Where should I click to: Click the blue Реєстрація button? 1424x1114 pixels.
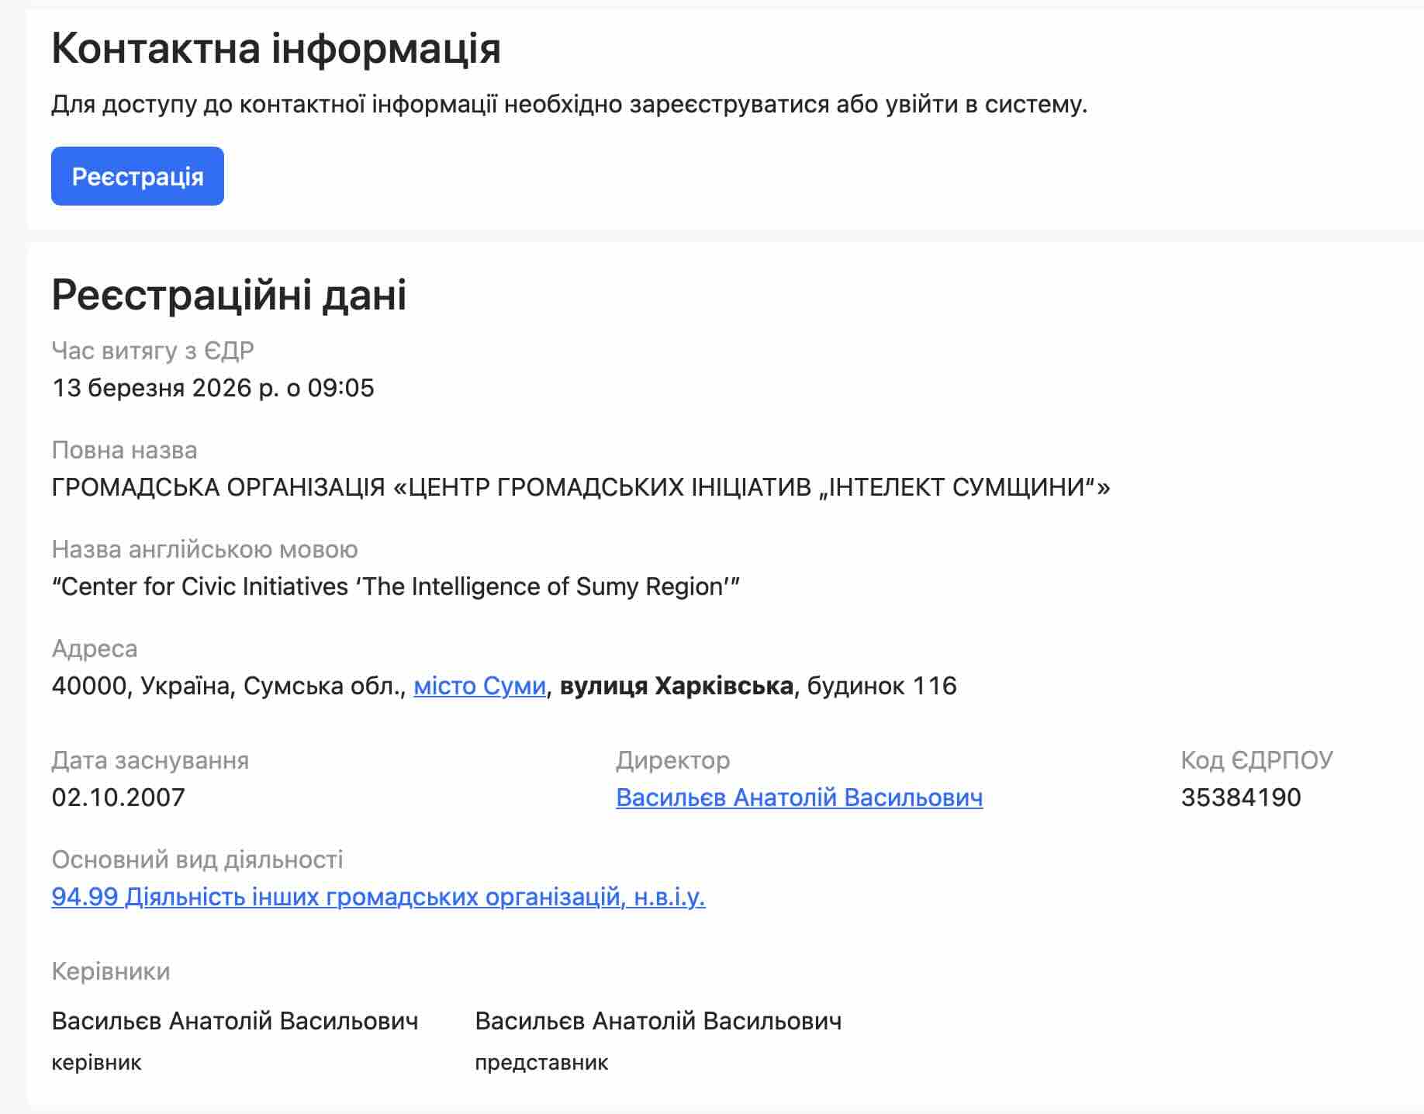tap(137, 176)
